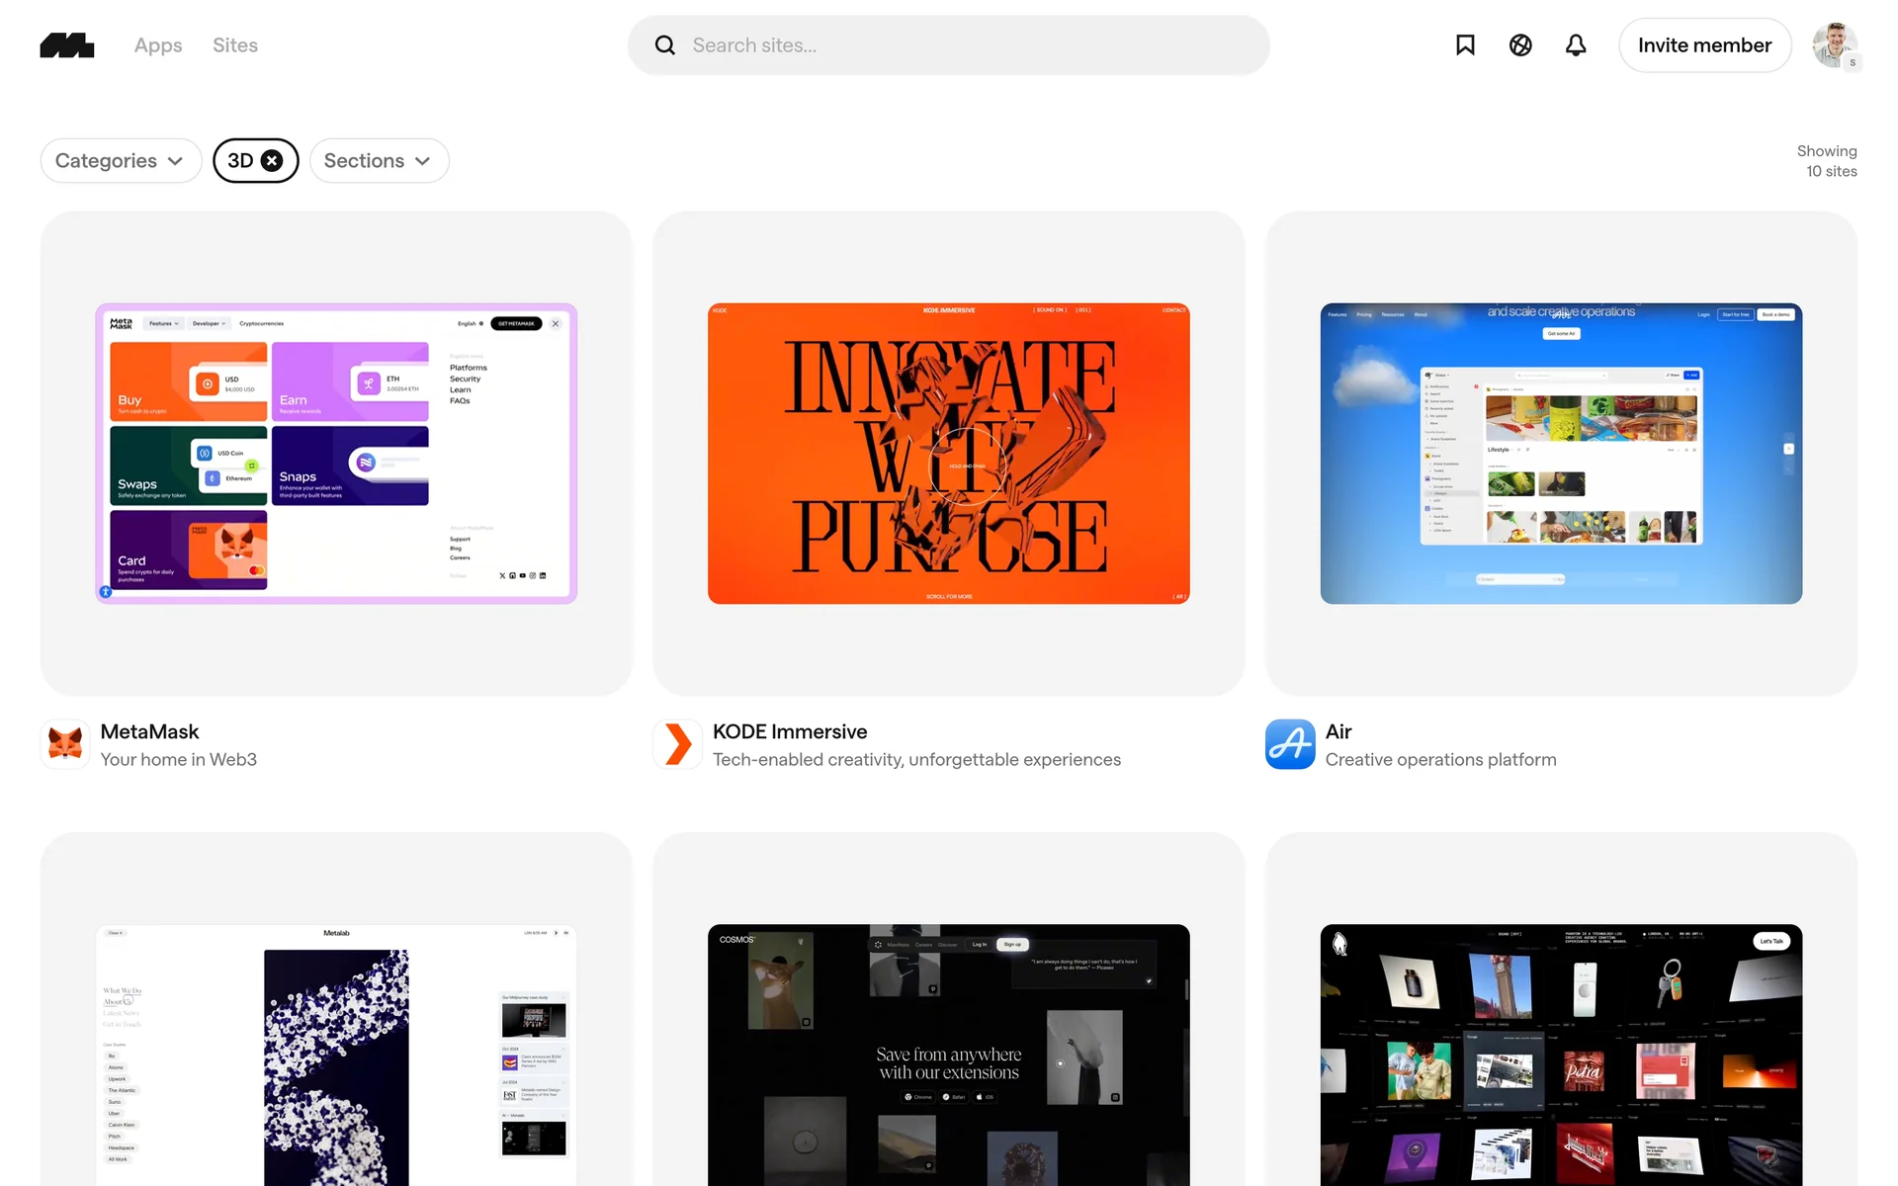This screenshot has height=1186, width=1898.
Task: Open the bookmarks icon
Action: 1465,45
